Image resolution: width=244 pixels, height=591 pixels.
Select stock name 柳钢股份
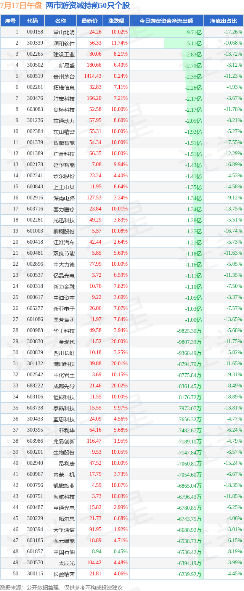click(x=64, y=231)
